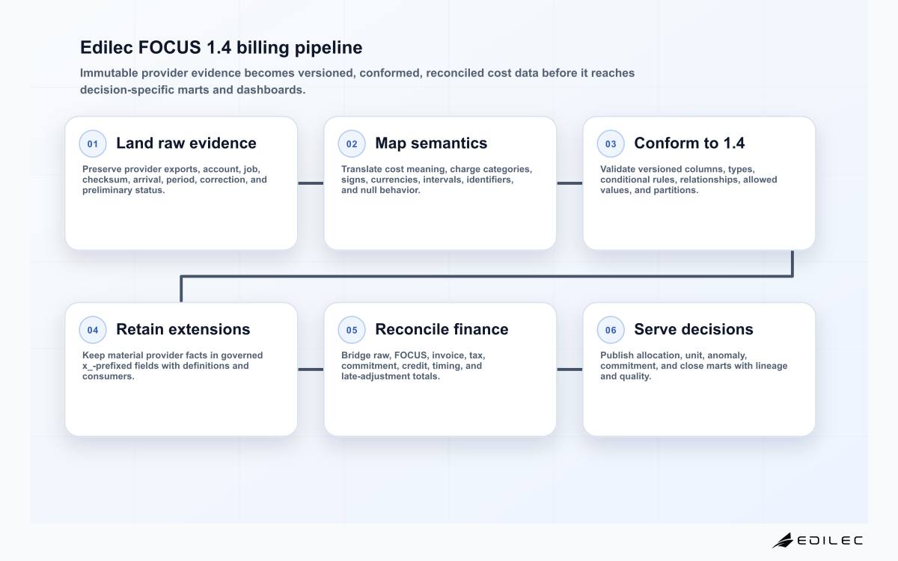The height and width of the screenshot is (561, 898).
Task: Click the step 06 number badge
Action: 611,330
